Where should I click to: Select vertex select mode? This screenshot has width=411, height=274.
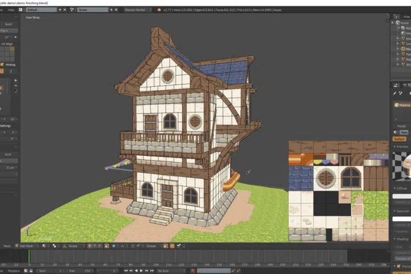[x=90, y=246]
